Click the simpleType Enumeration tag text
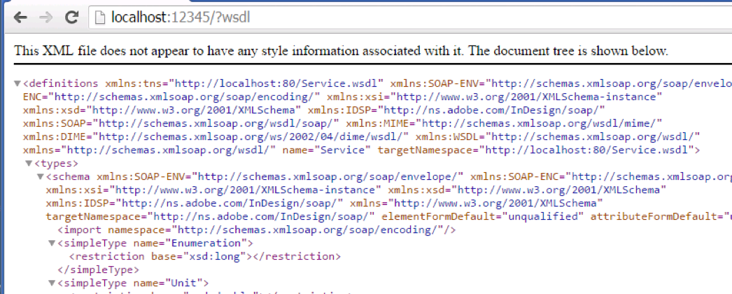732x294 pixels. click(x=154, y=243)
